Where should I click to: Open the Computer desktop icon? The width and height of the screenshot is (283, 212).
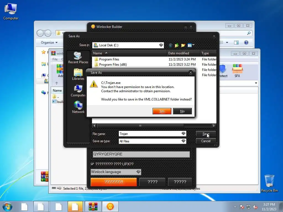(11, 12)
